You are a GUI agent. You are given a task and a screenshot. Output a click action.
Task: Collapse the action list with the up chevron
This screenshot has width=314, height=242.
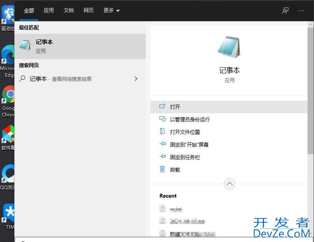(x=230, y=184)
